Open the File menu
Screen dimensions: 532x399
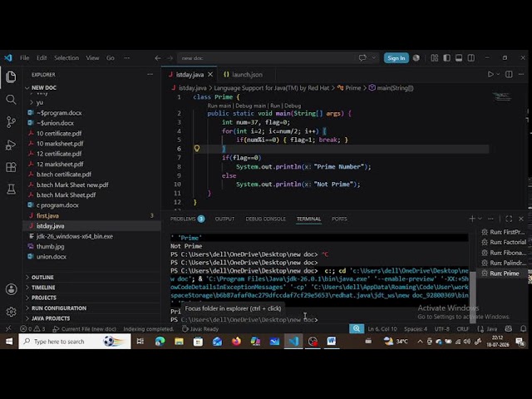tap(24, 58)
